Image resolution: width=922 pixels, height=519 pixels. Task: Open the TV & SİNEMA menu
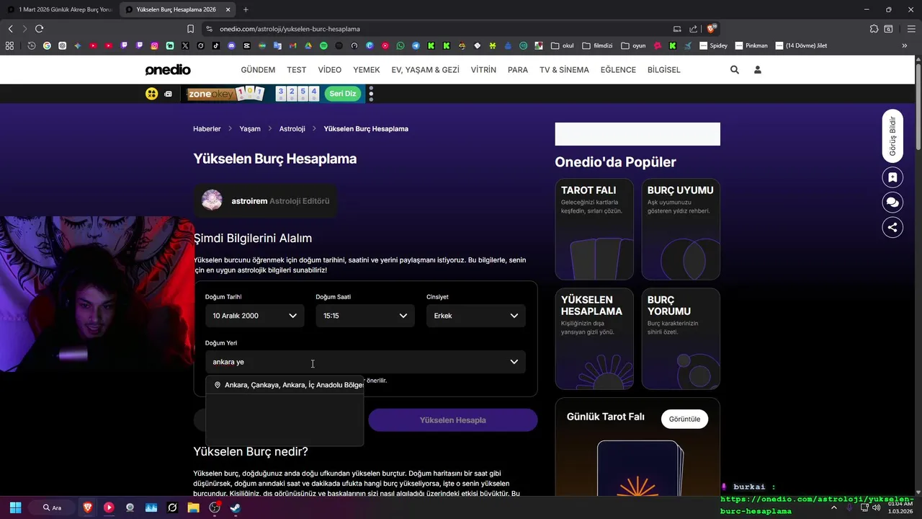[564, 70]
